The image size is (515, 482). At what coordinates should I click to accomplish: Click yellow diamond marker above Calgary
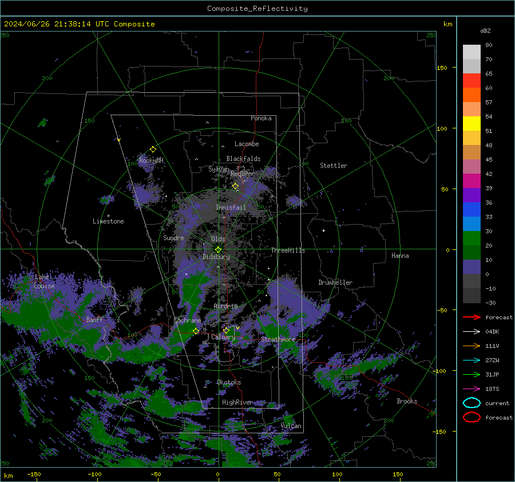tap(226, 330)
